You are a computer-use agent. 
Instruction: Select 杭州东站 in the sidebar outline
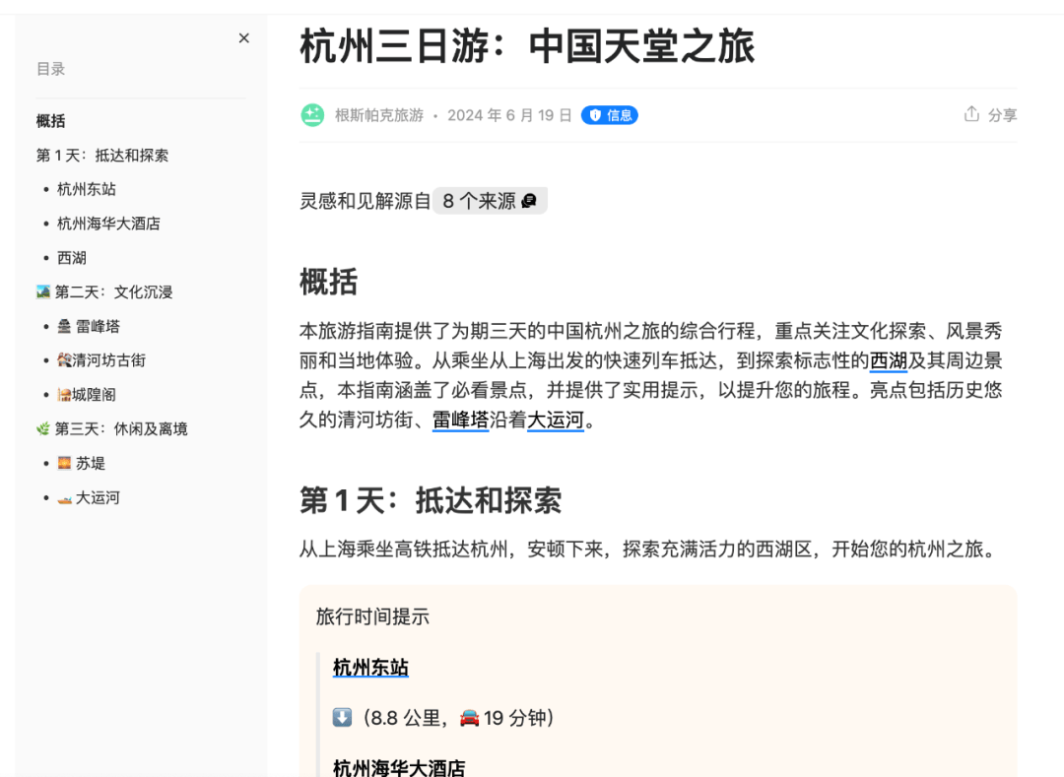tap(87, 189)
